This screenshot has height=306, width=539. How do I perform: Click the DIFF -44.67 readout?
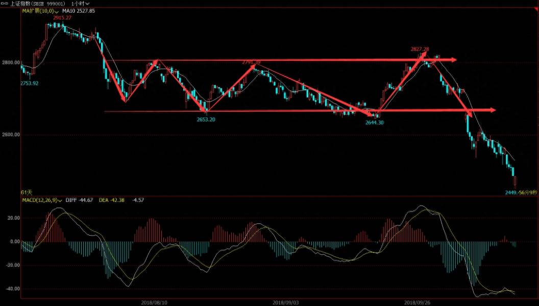[x=79, y=200]
